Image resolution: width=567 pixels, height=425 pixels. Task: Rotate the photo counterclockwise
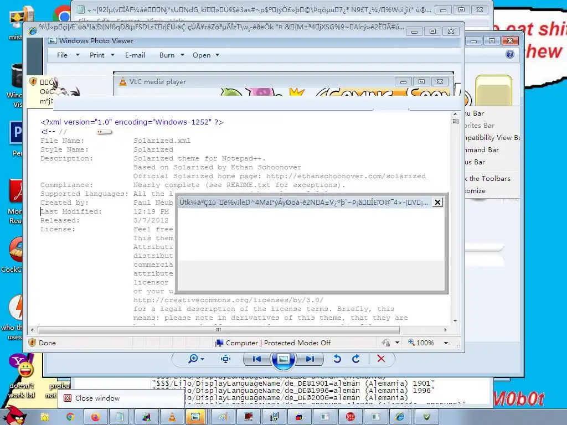[x=337, y=359]
